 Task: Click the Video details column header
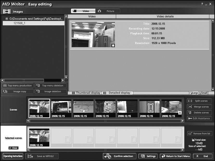(x=163, y=16)
